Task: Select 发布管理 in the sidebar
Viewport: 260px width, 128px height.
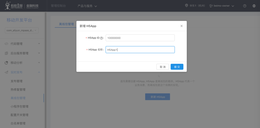Action: pos(16,81)
